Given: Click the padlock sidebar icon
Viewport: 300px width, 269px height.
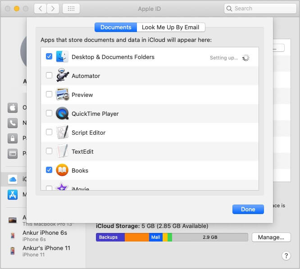Looking at the screenshot, I should pos(13,138).
